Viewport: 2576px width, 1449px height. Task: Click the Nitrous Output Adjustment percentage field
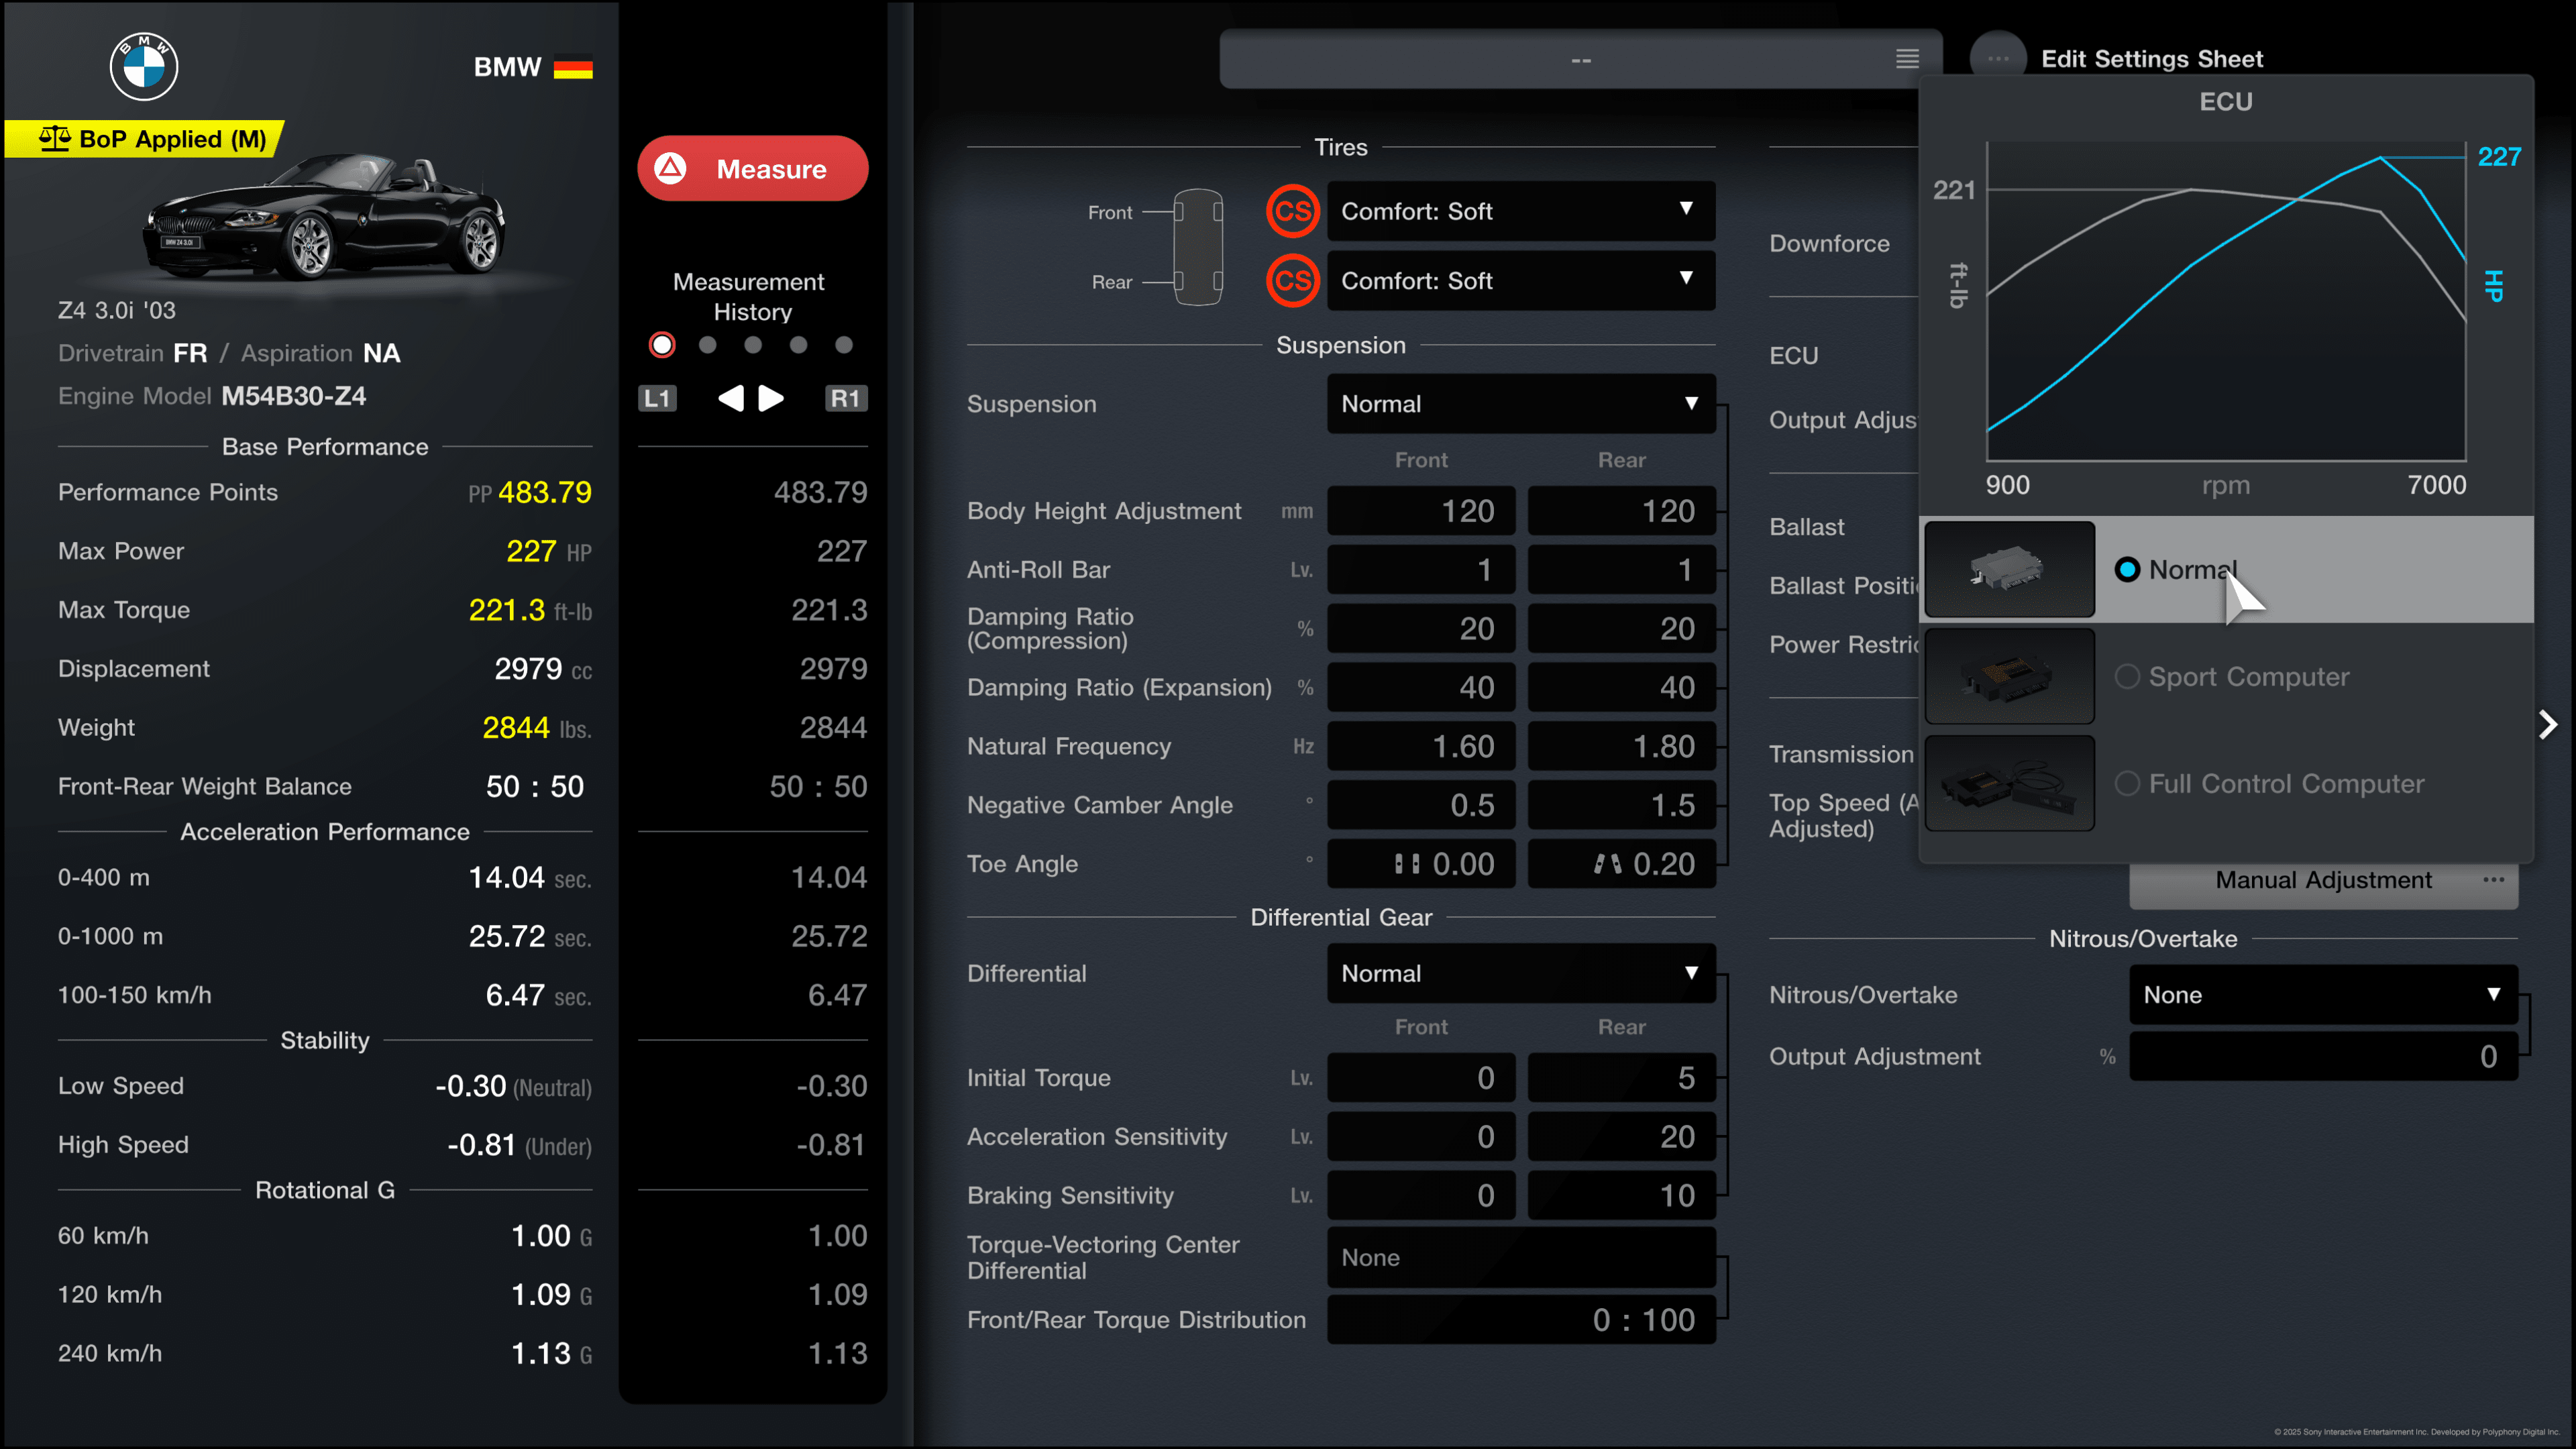pos(2322,1057)
